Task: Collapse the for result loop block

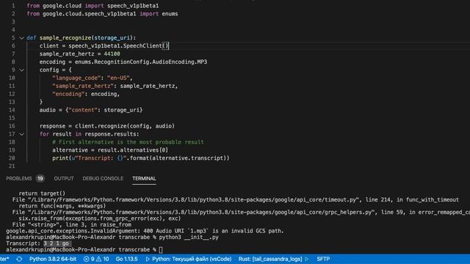Action: point(21,134)
